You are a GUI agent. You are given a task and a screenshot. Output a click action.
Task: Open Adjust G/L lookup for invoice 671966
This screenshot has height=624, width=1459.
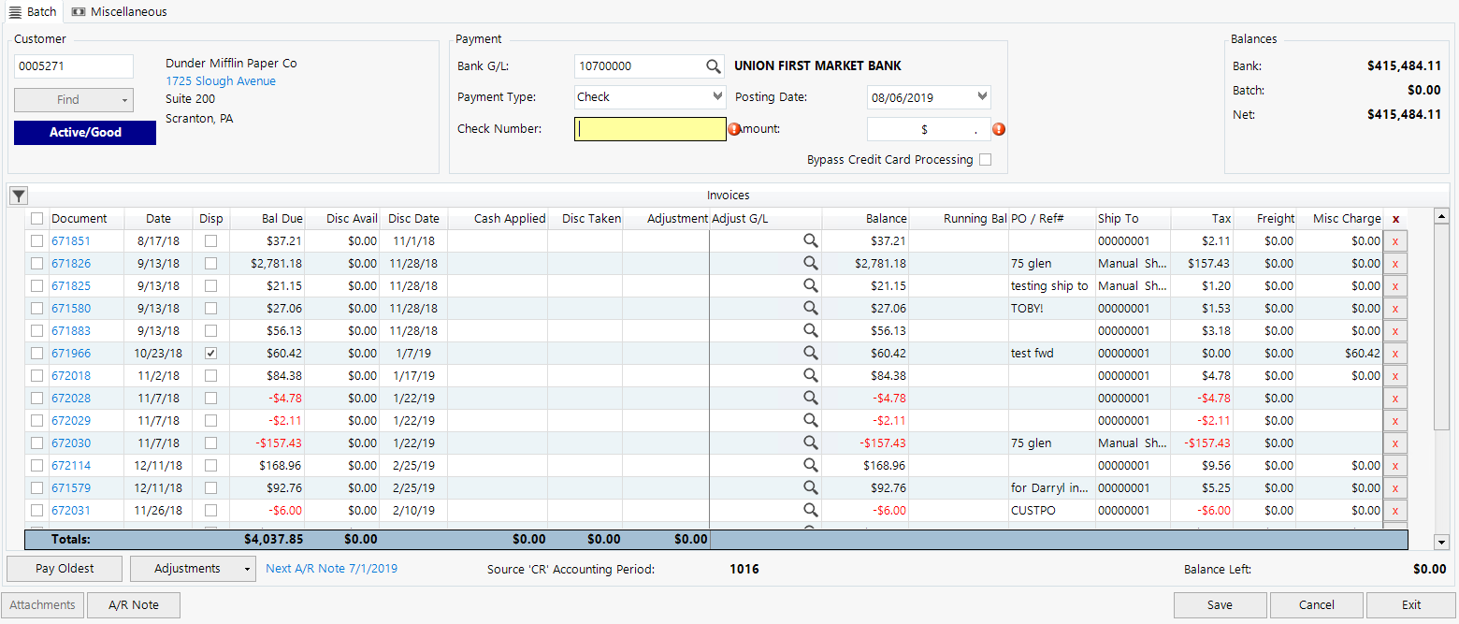[x=810, y=353]
